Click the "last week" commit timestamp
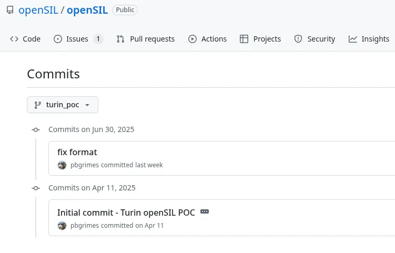 tap(149, 165)
